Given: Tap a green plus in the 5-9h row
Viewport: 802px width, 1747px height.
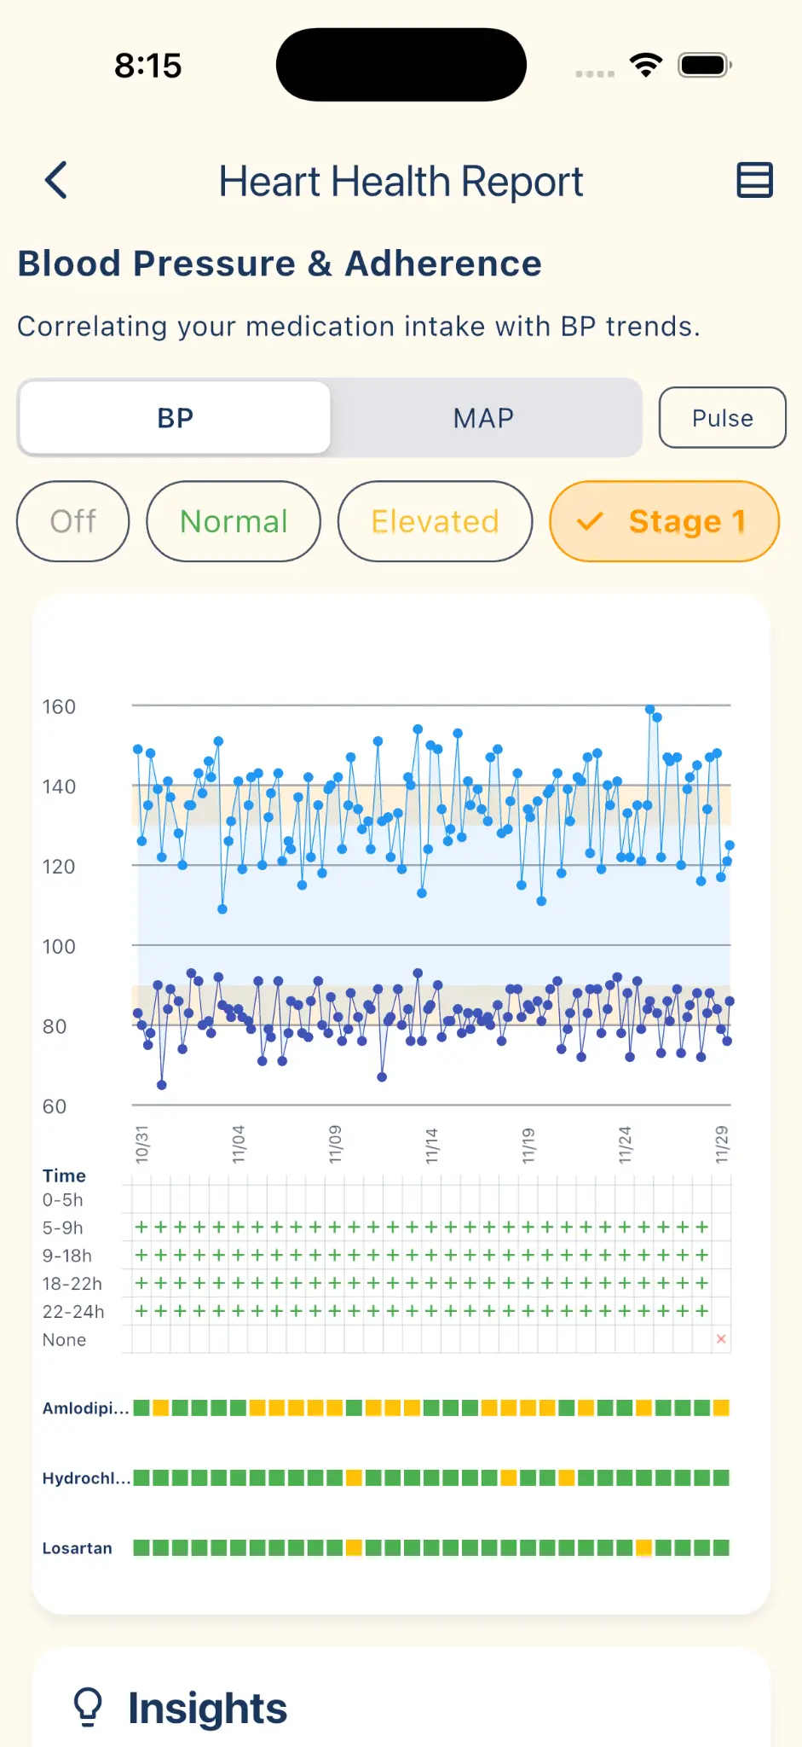Looking at the screenshot, I should [x=141, y=1227].
